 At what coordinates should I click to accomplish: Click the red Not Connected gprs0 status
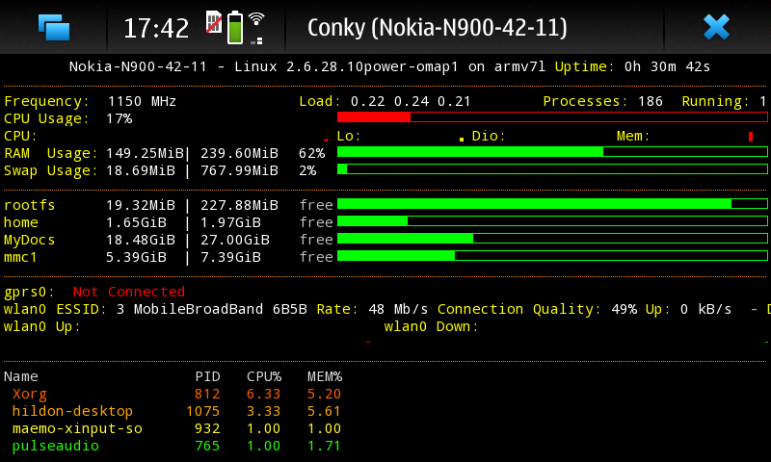click(129, 292)
